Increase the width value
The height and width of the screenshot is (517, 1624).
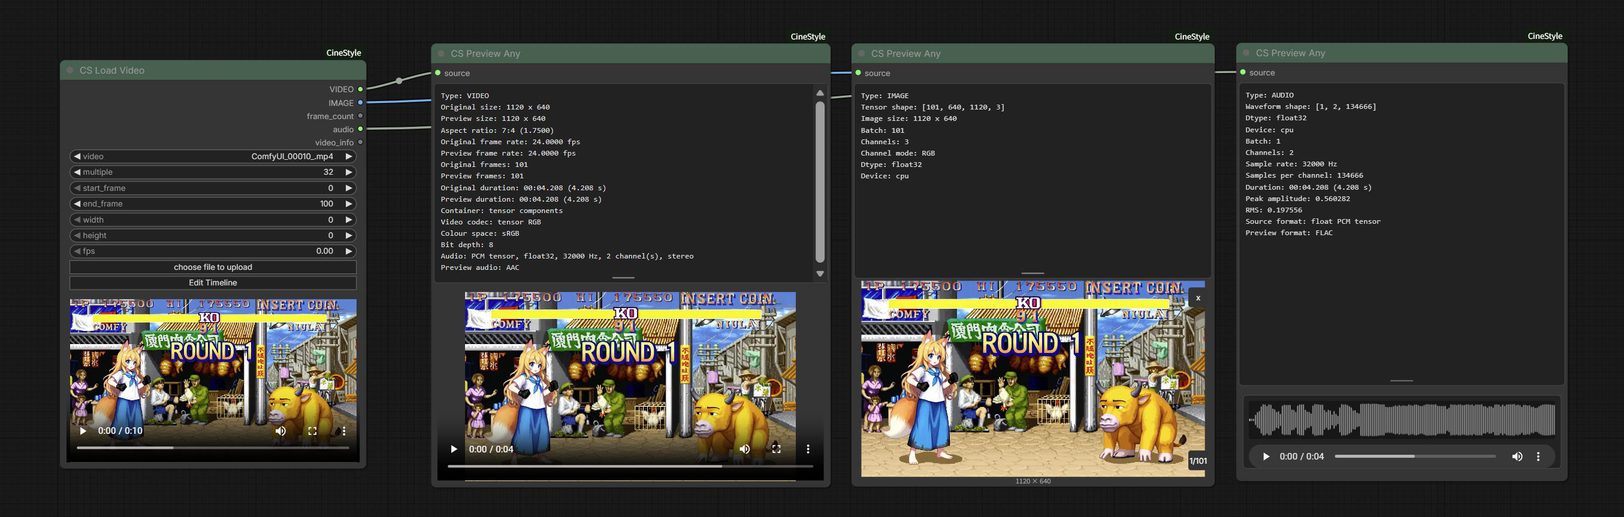(x=349, y=220)
